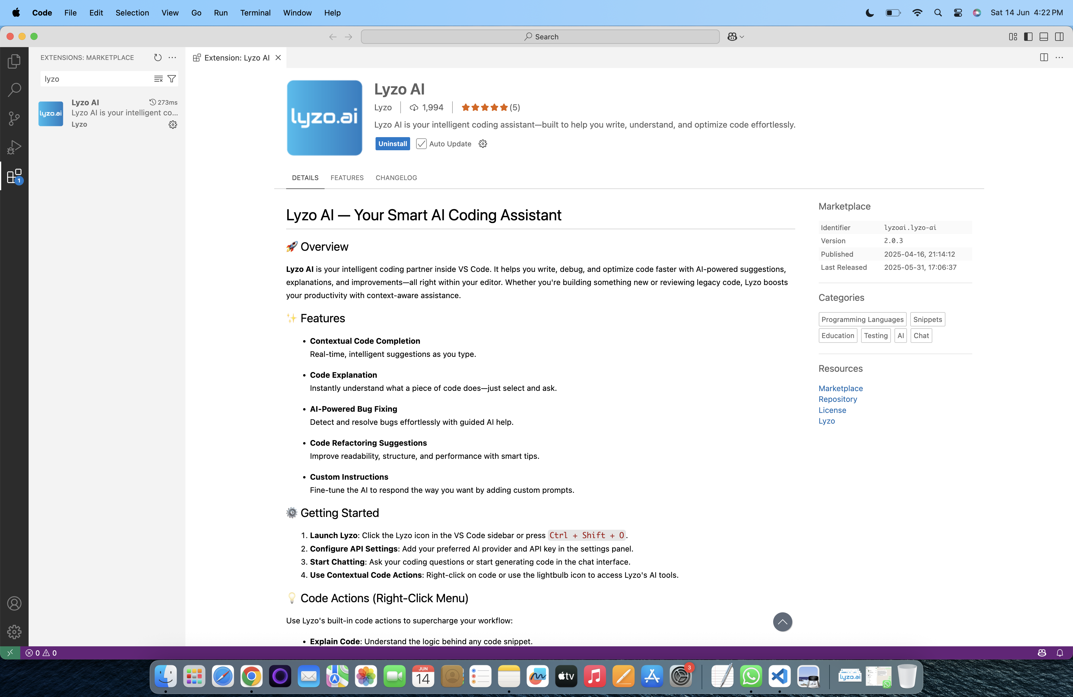Open Views and More Actions in Extensions panel
The height and width of the screenshot is (697, 1073).
[172, 57]
